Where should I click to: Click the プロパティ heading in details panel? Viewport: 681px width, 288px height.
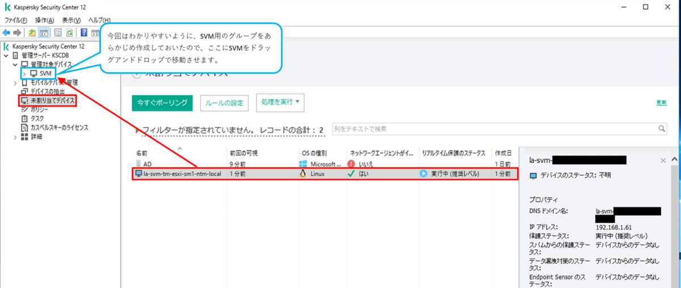pos(544,200)
